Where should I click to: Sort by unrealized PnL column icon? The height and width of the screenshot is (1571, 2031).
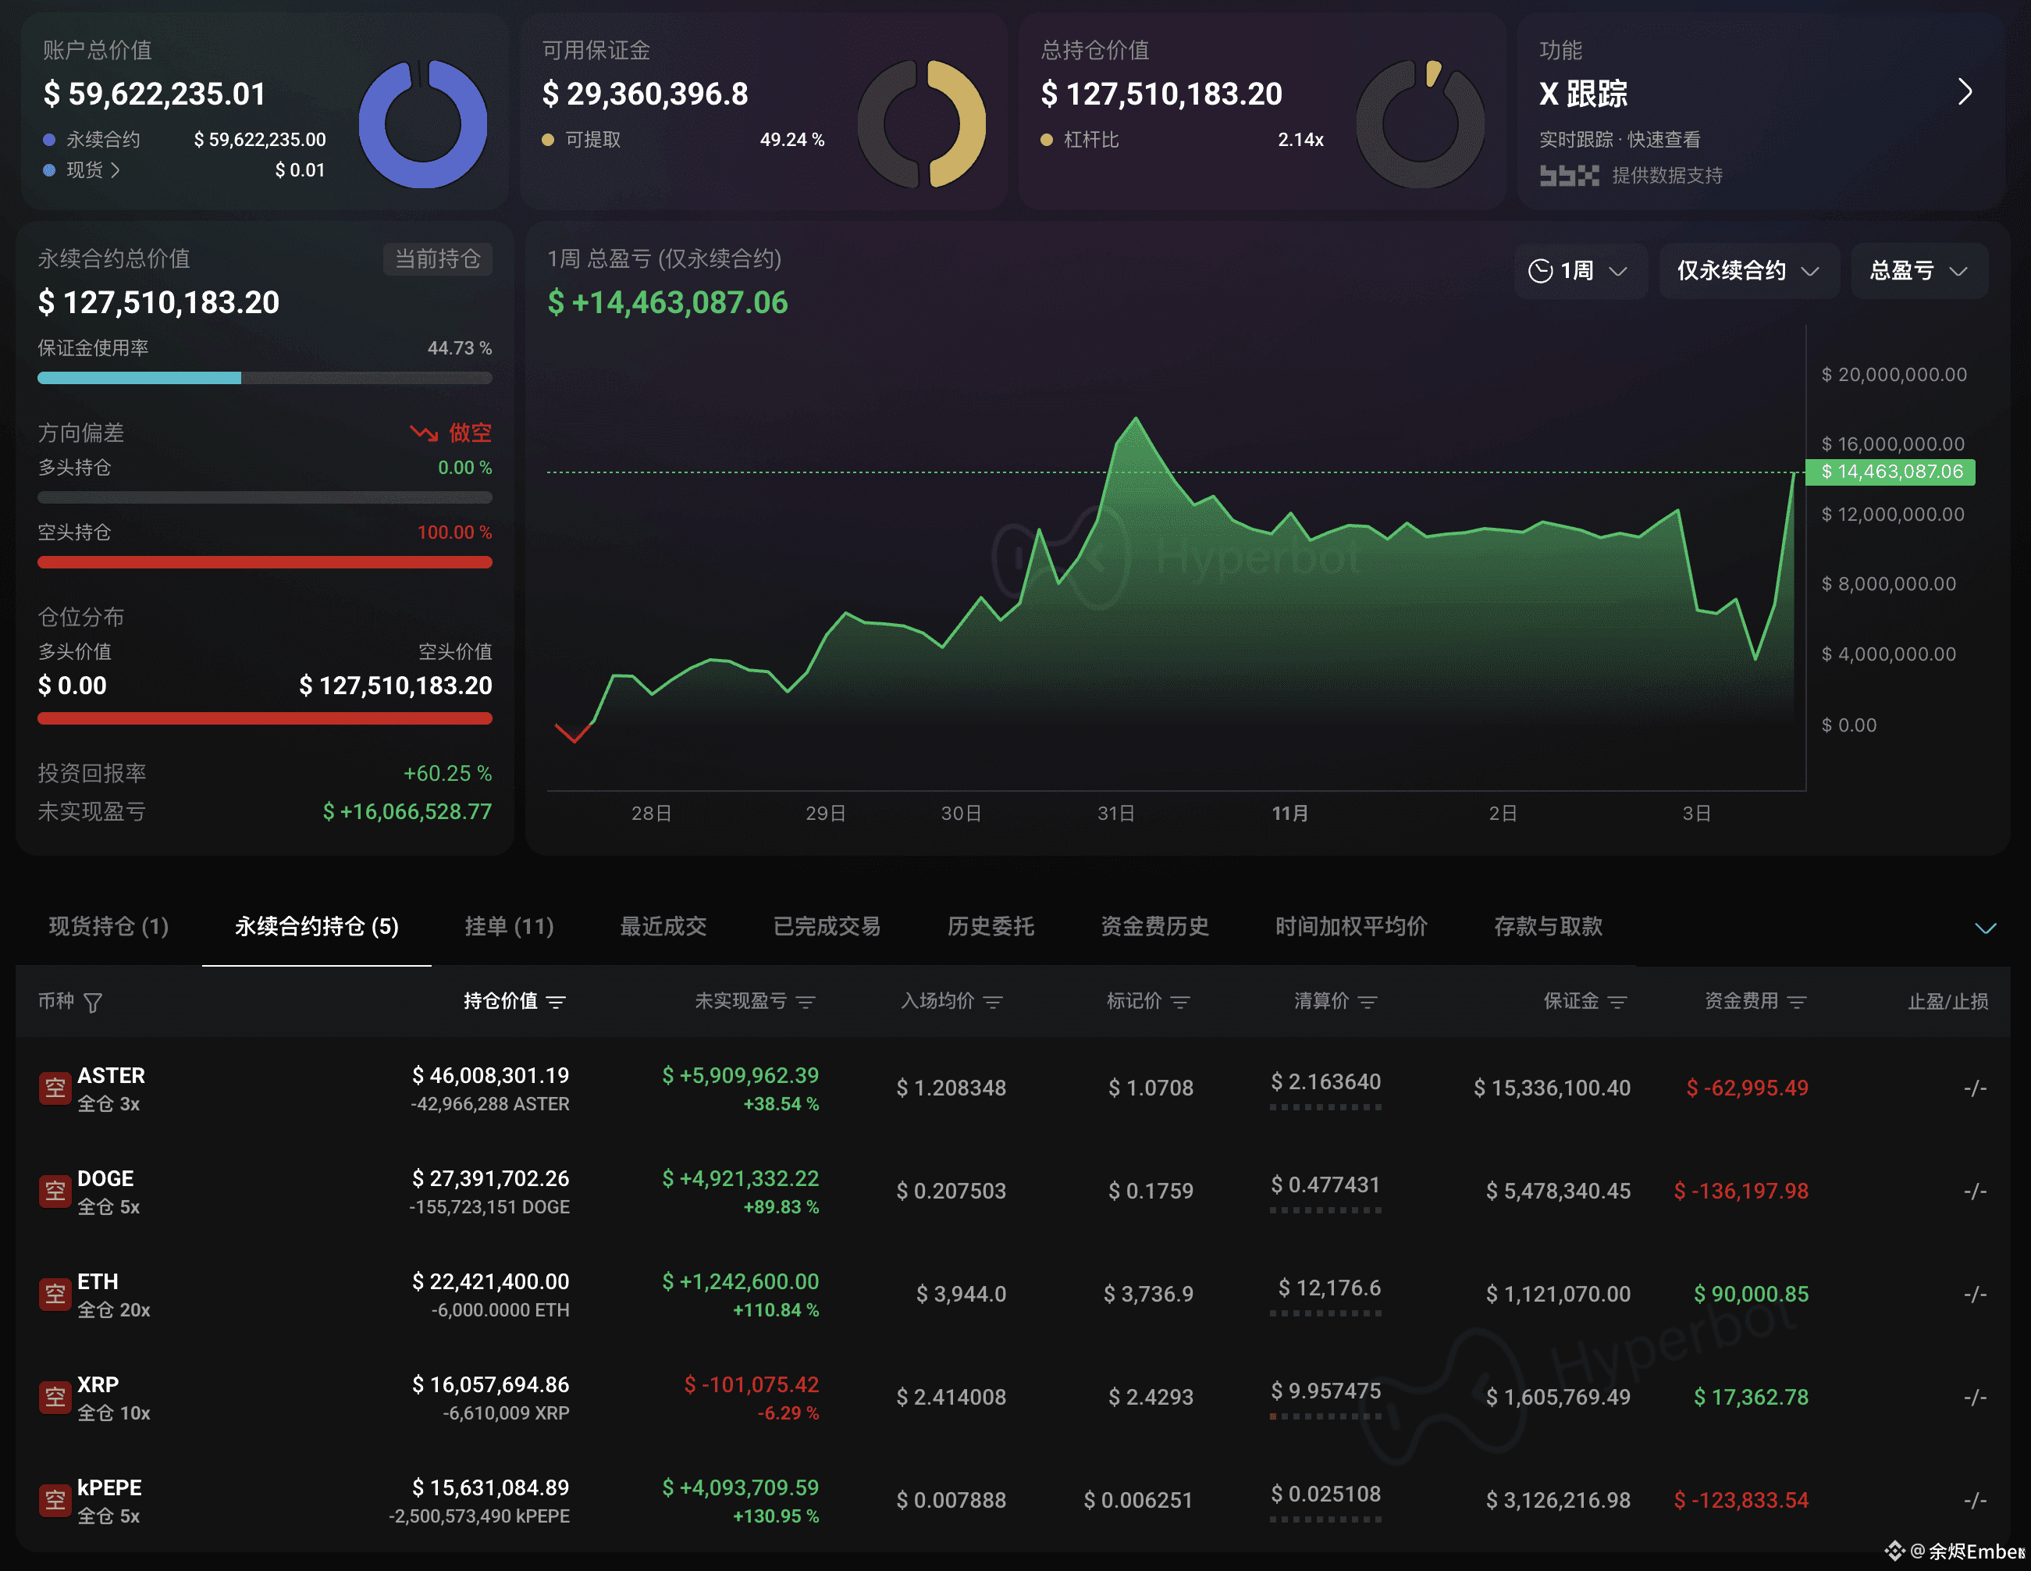(806, 1002)
